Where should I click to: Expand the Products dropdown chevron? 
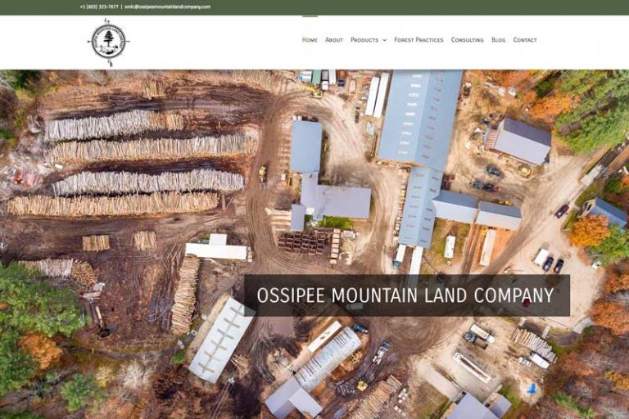(x=385, y=40)
